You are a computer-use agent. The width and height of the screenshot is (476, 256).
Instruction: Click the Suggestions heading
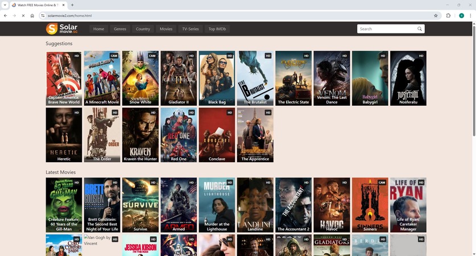59,43
